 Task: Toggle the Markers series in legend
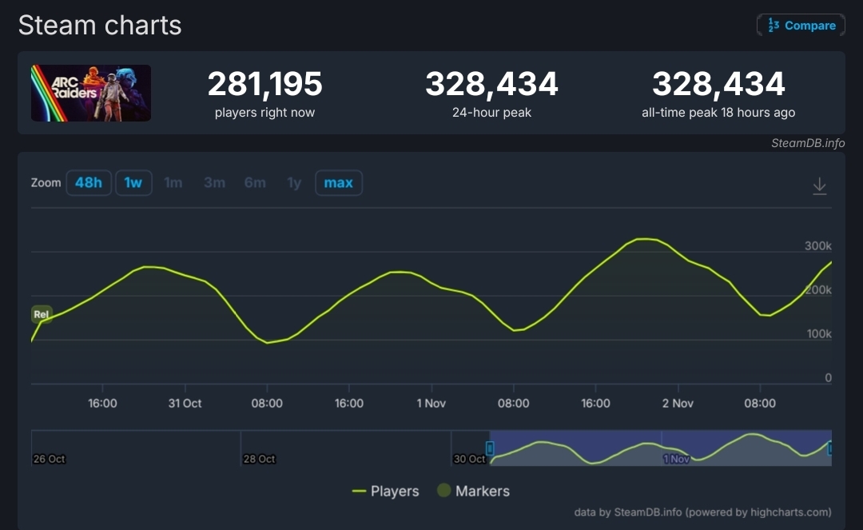coord(473,491)
